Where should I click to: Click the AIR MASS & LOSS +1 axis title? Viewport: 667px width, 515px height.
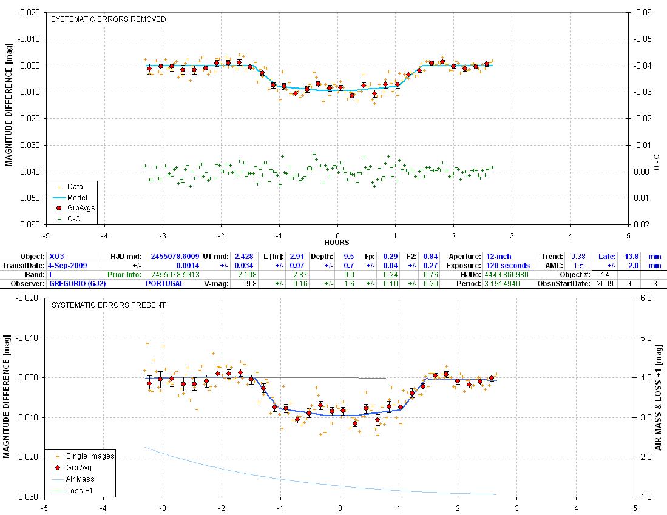coord(658,398)
